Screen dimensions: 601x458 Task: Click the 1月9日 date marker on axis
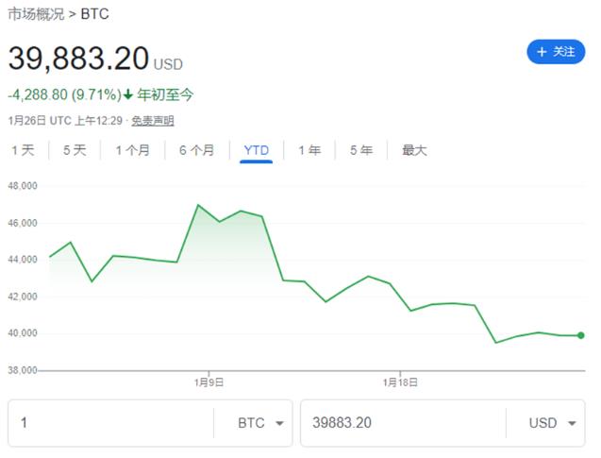(209, 382)
